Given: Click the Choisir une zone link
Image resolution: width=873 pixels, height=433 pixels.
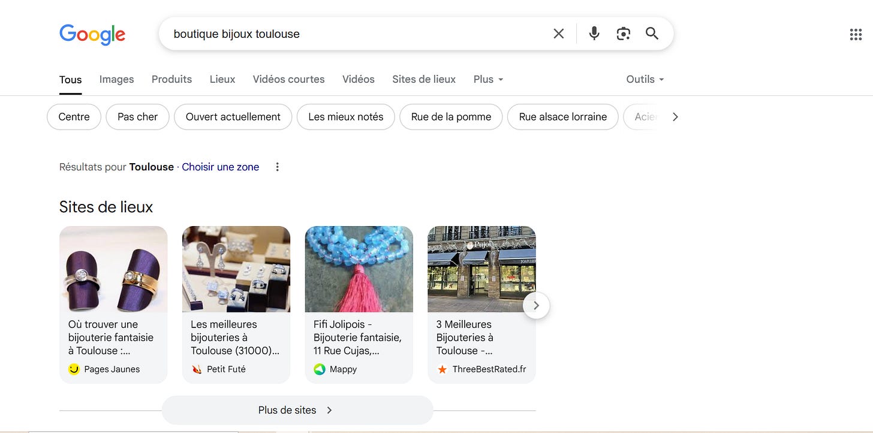Looking at the screenshot, I should [x=221, y=167].
